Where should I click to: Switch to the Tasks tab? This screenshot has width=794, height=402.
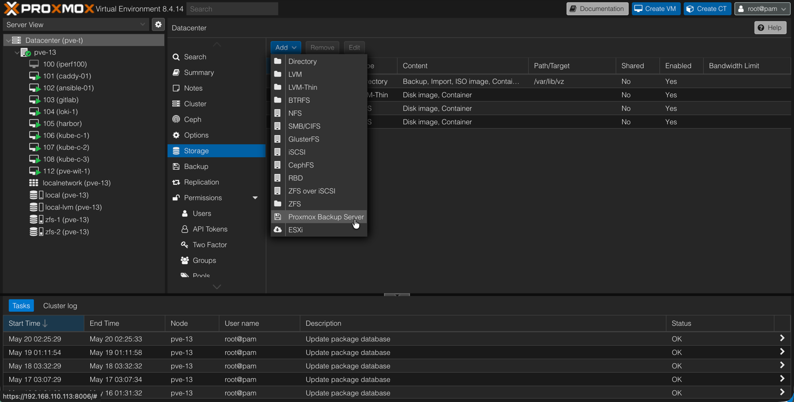point(21,306)
